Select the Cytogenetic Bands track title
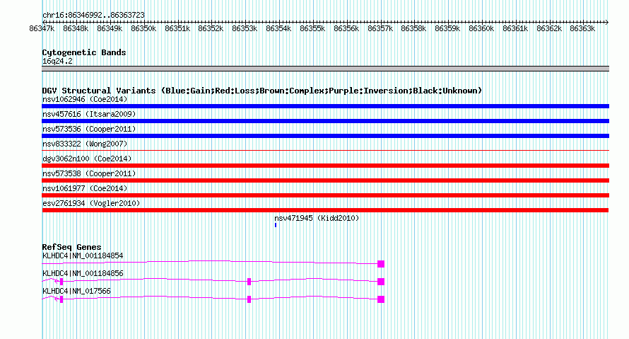629x339 pixels. [x=84, y=52]
